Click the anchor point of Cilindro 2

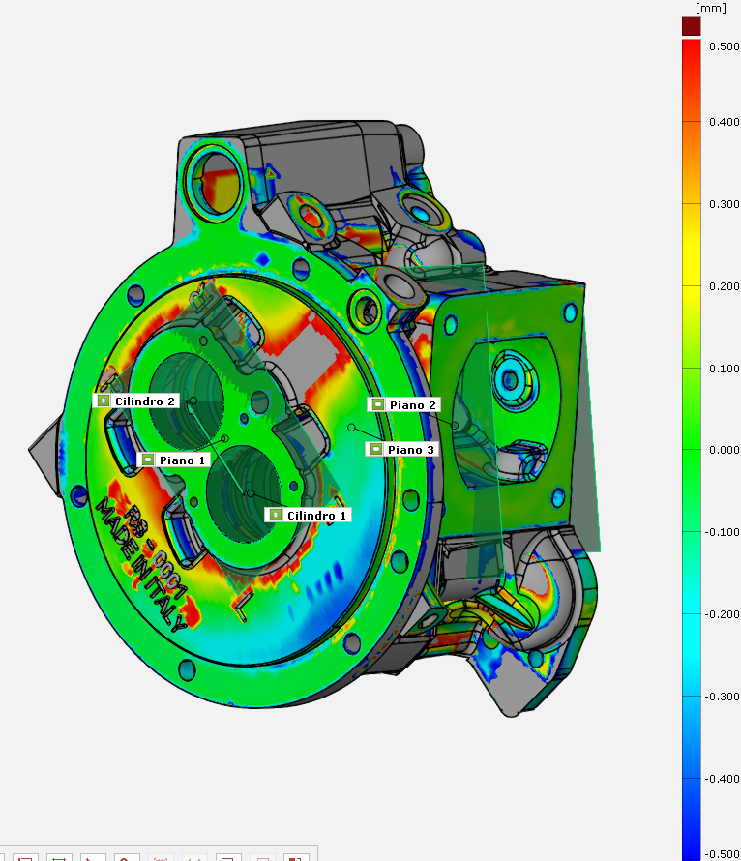click(193, 400)
